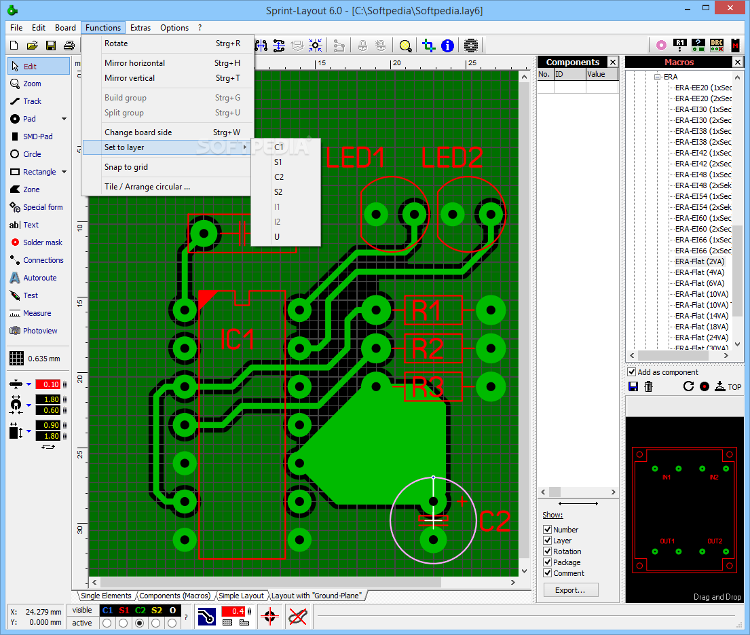Image resolution: width=750 pixels, height=635 pixels.
Task: Click the blue info icon in toolbar
Action: click(447, 46)
